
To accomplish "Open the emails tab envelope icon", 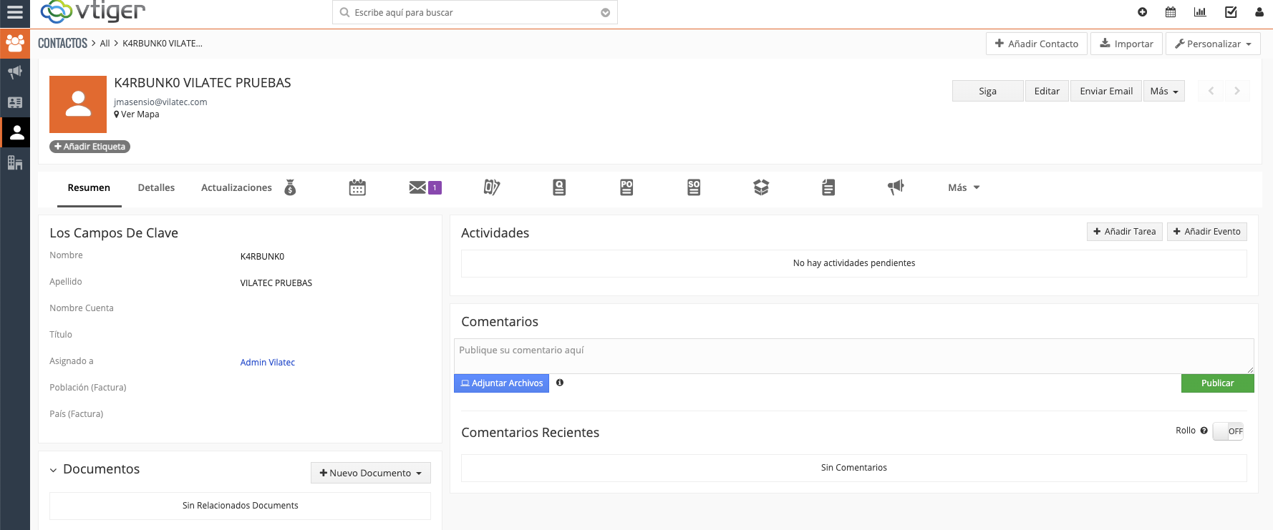I will point(418,187).
